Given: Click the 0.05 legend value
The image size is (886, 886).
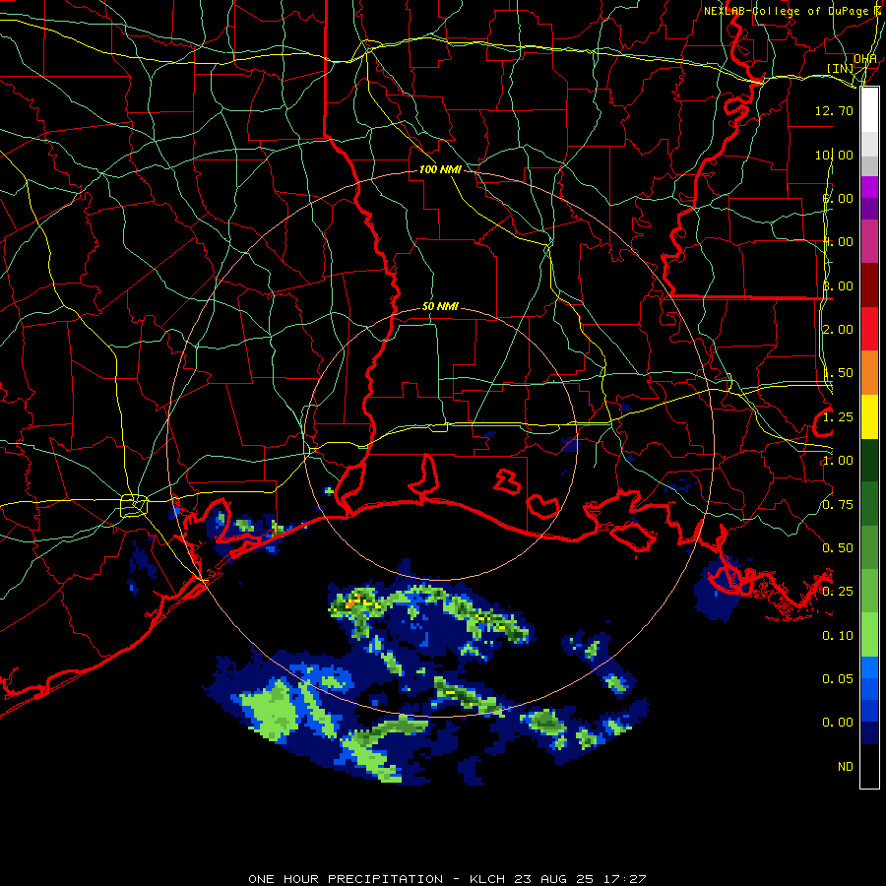Looking at the screenshot, I should (x=838, y=679).
